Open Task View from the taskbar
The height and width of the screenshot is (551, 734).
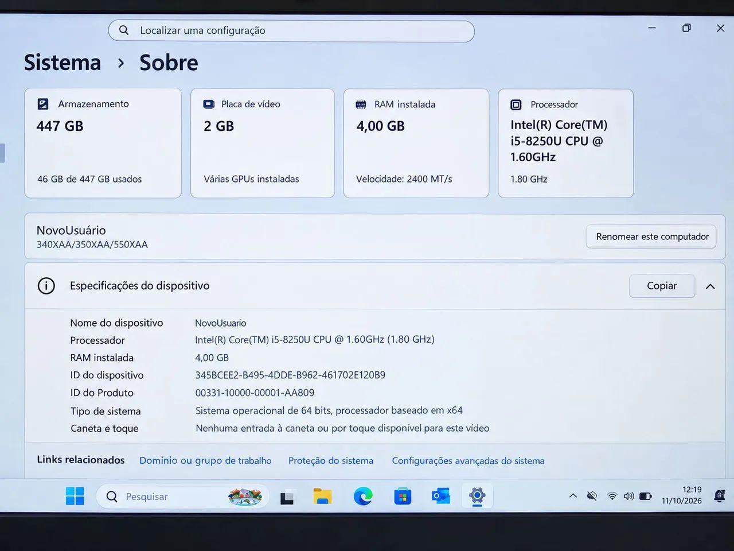pos(287,497)
